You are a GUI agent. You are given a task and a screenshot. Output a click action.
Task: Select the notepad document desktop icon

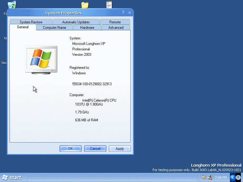click(x=109, y=5)
